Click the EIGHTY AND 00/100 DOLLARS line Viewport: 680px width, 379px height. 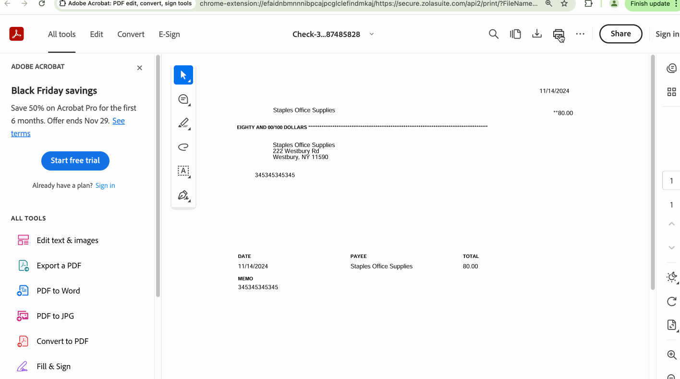pyautogui.click(x=362, y=127)
